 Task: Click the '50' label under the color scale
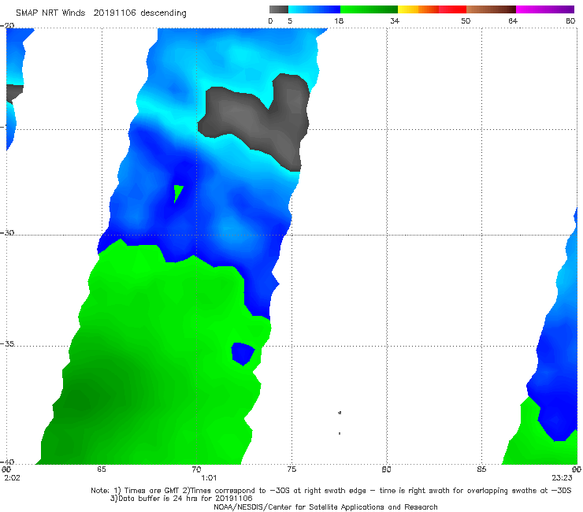[466, 20]
